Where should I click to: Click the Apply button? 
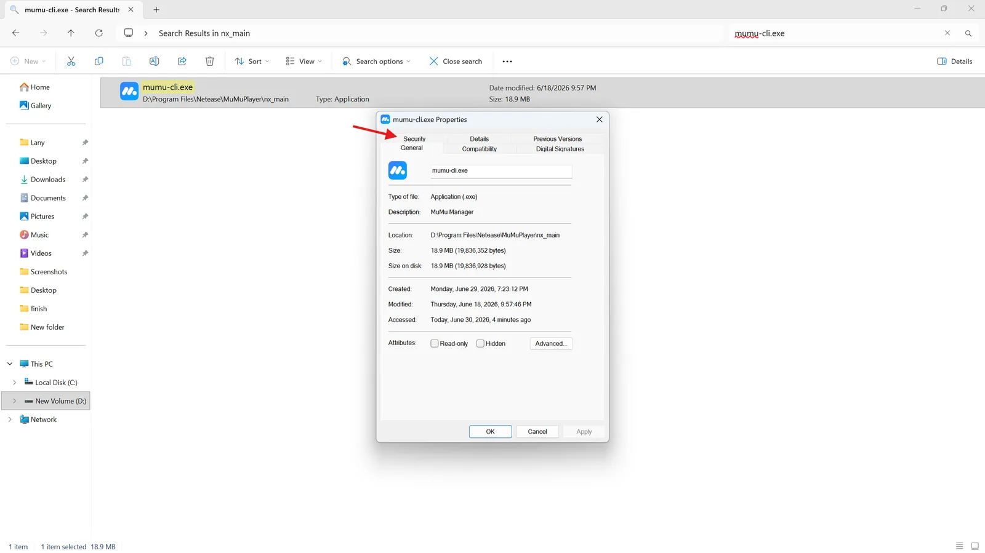[584, 432]
